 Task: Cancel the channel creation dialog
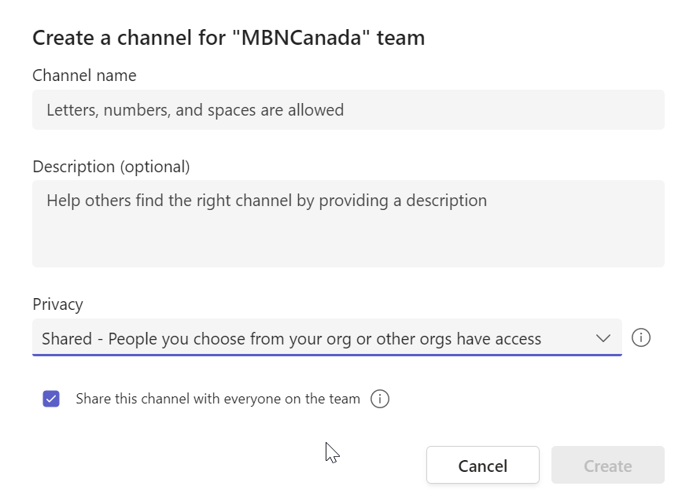[483, 466]
